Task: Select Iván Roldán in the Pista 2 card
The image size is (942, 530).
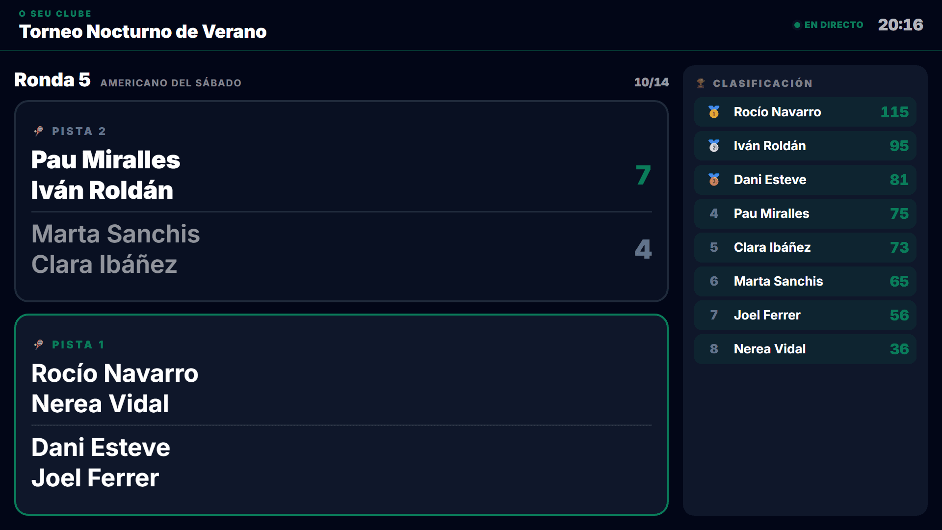Action: point(102,190)
